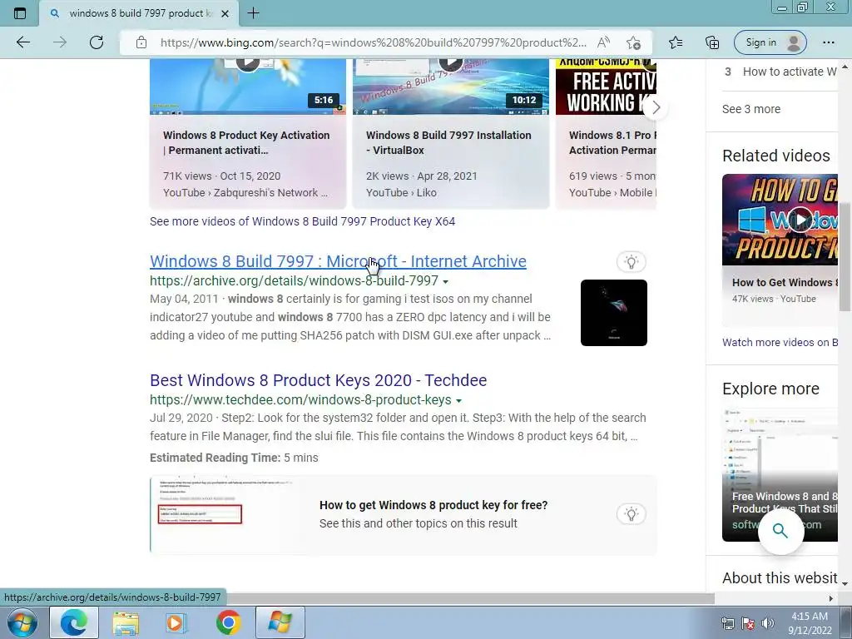Viewport: 852px width, 639px height.
Task: Click the forward navigation arrow
Action: pos(60,42)
